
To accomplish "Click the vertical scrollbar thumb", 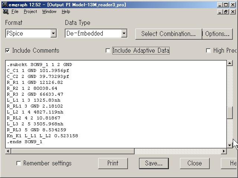I will (x=230, y=113).
